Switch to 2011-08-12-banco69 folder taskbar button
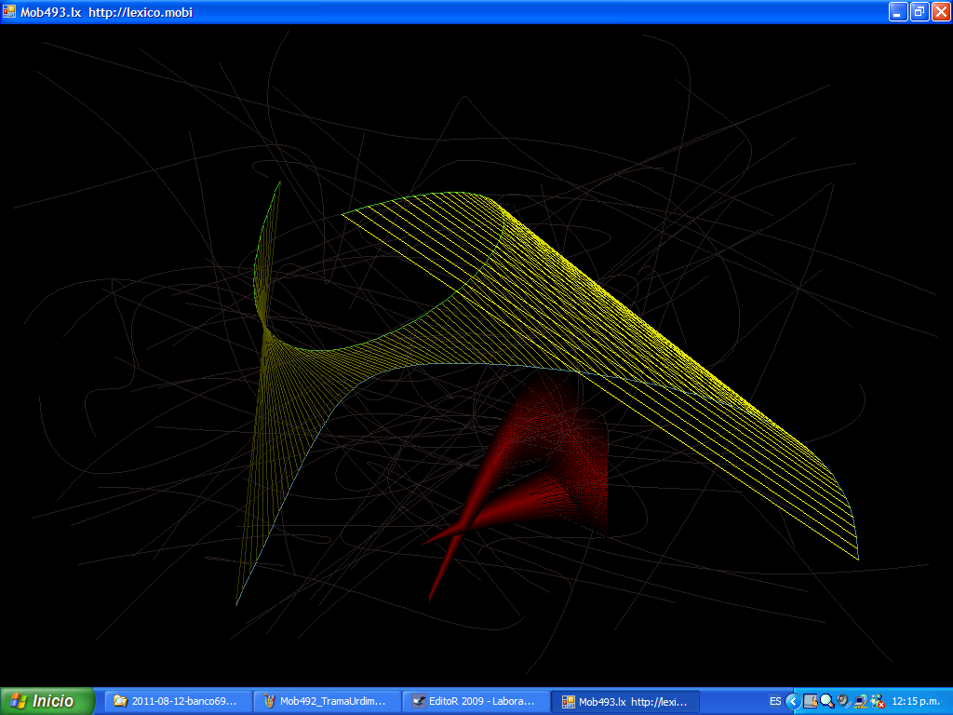Image resolution: width=953 pixels, height=715 pixels. (x=178, y=701)
